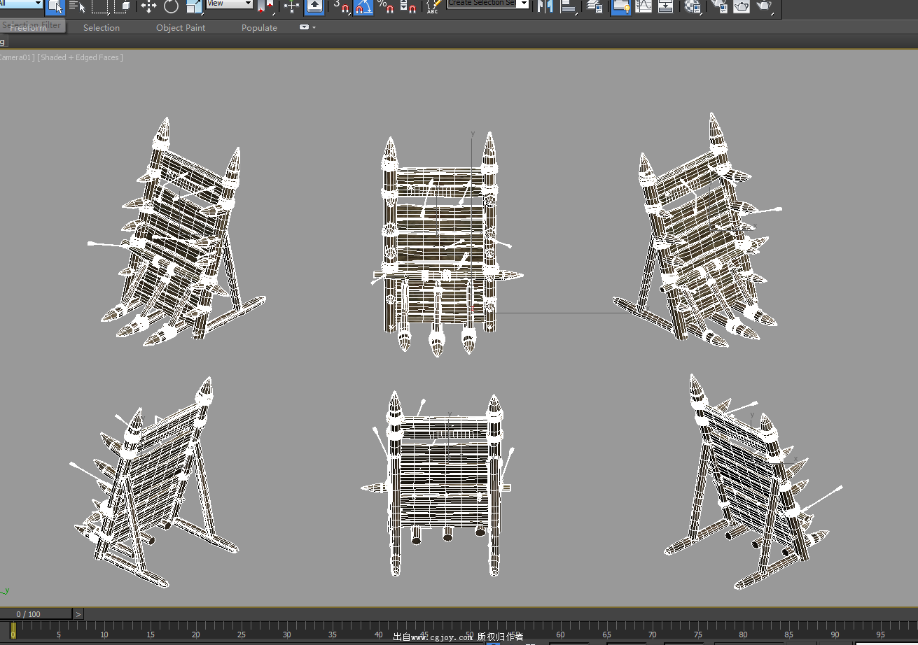This screenshot has width=918, height=645.
Task: Toggle Percent Snap on toolbar
Action: coord(386,7)
